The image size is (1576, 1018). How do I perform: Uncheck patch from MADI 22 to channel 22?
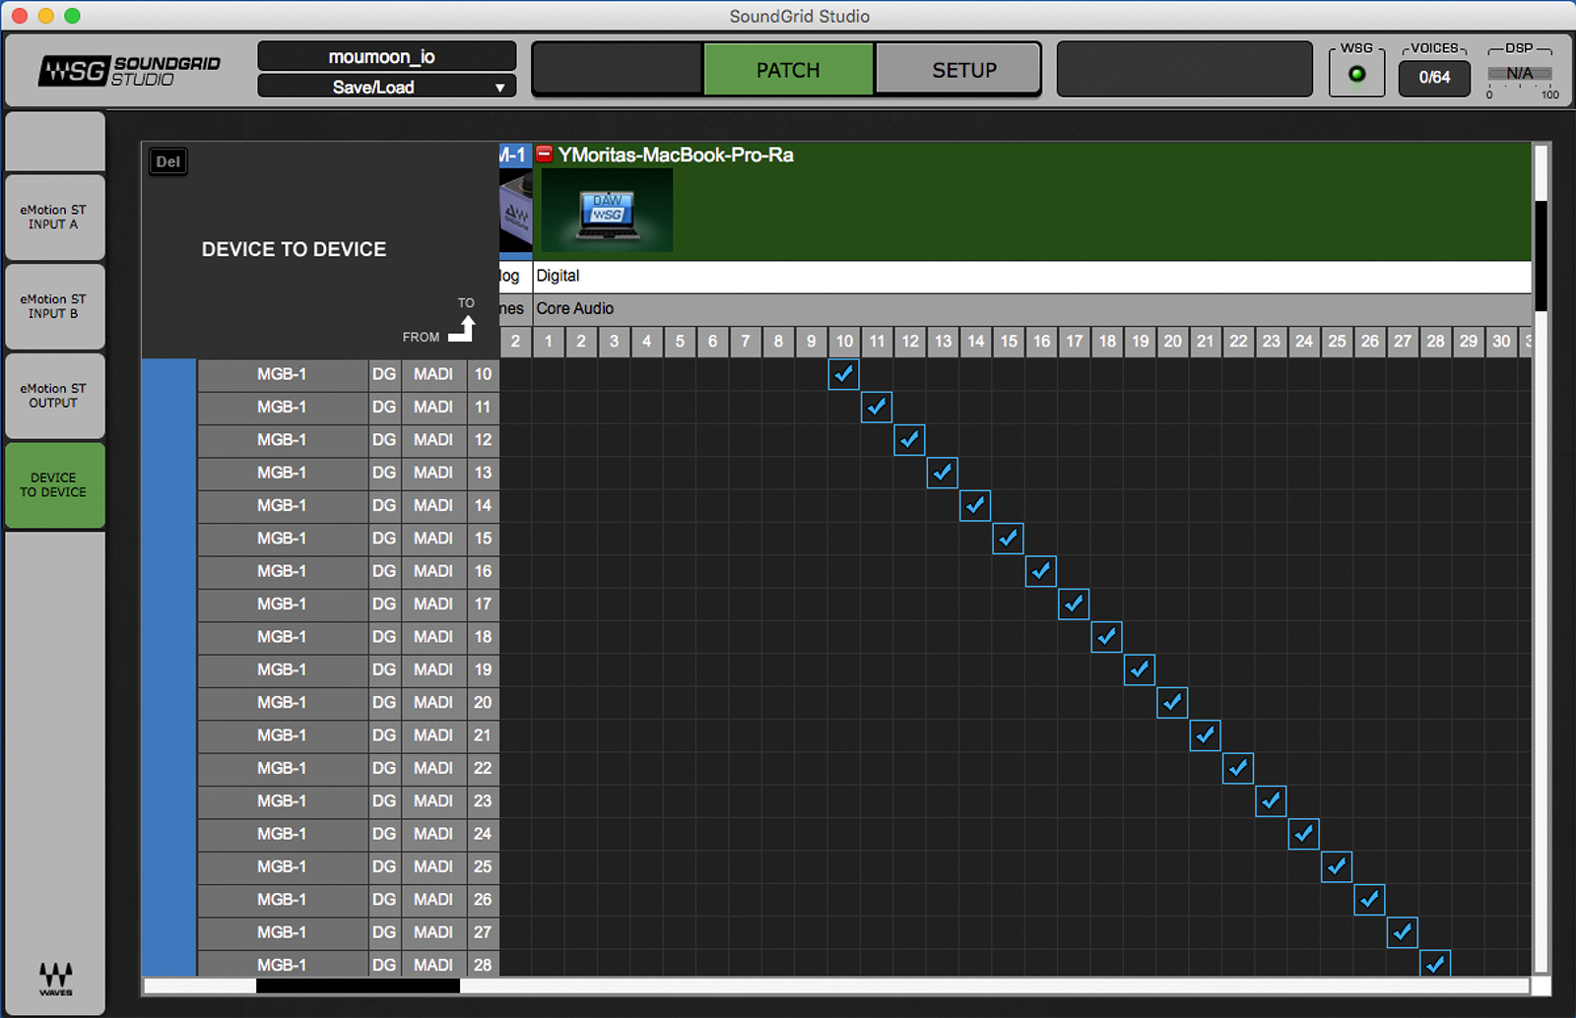pyautogui.click(x=1238, y=768)
